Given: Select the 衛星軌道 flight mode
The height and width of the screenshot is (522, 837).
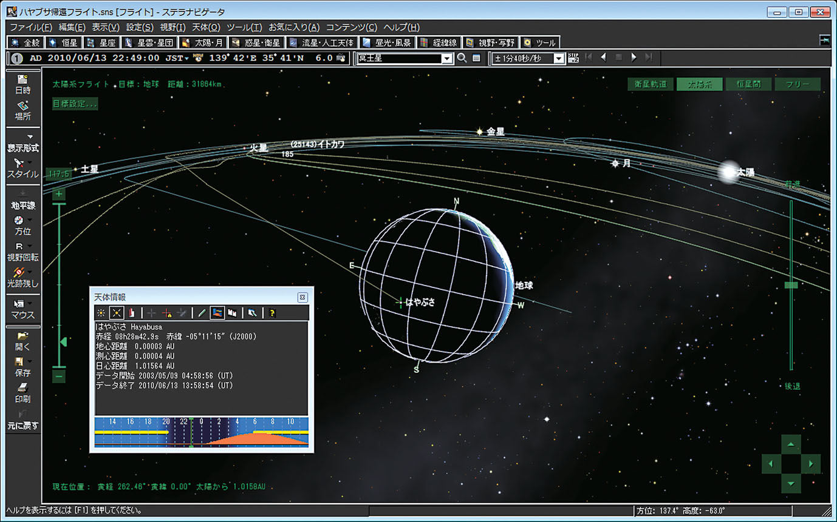Looking at the screenshot, I should click(x=651, y=84).
